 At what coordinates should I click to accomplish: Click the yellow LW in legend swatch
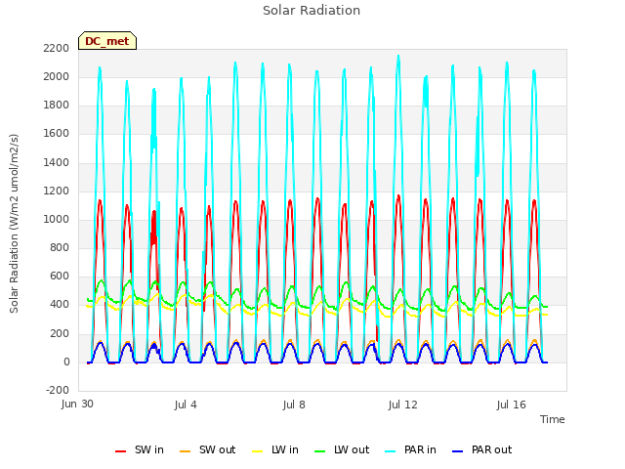pyautogui.click(x=258, y=451)
